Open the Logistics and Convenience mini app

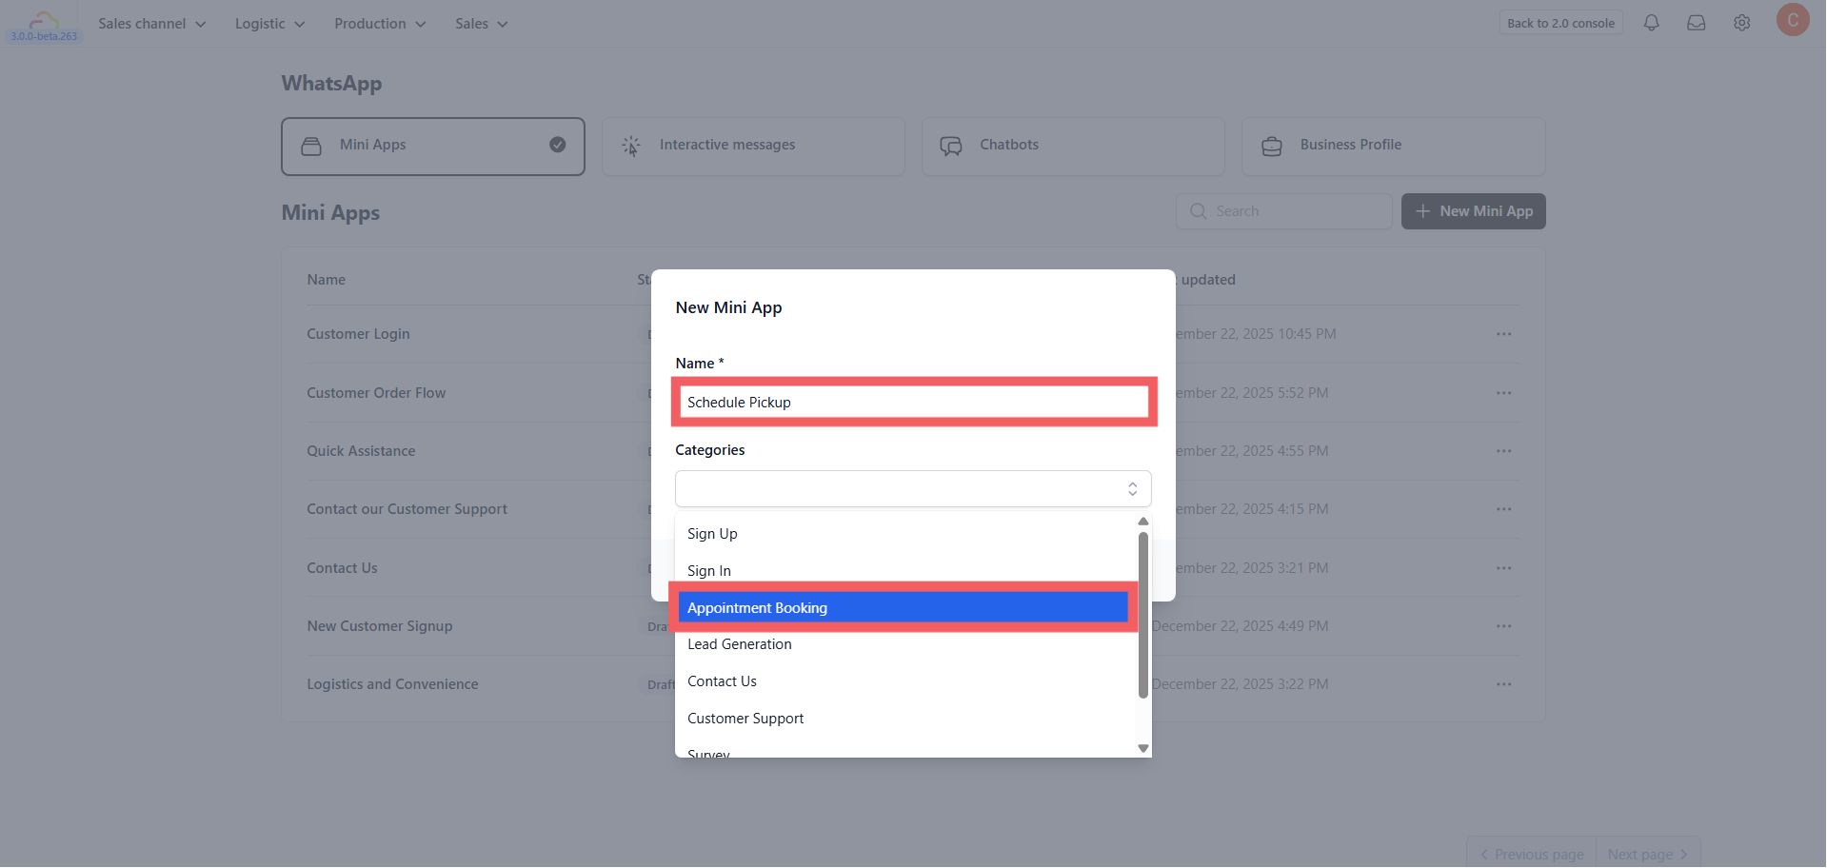coord(392,684)
